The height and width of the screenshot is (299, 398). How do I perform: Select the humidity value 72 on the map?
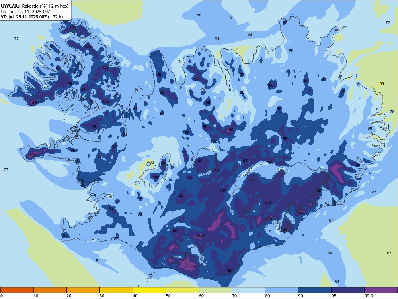coord(388,23)
